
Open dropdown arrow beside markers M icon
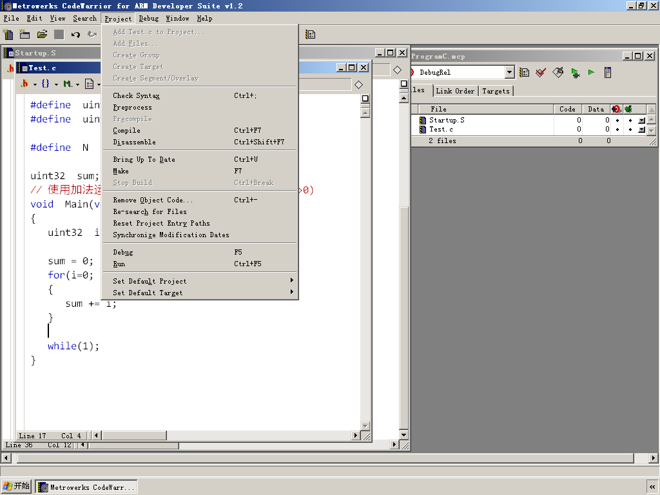77,84
